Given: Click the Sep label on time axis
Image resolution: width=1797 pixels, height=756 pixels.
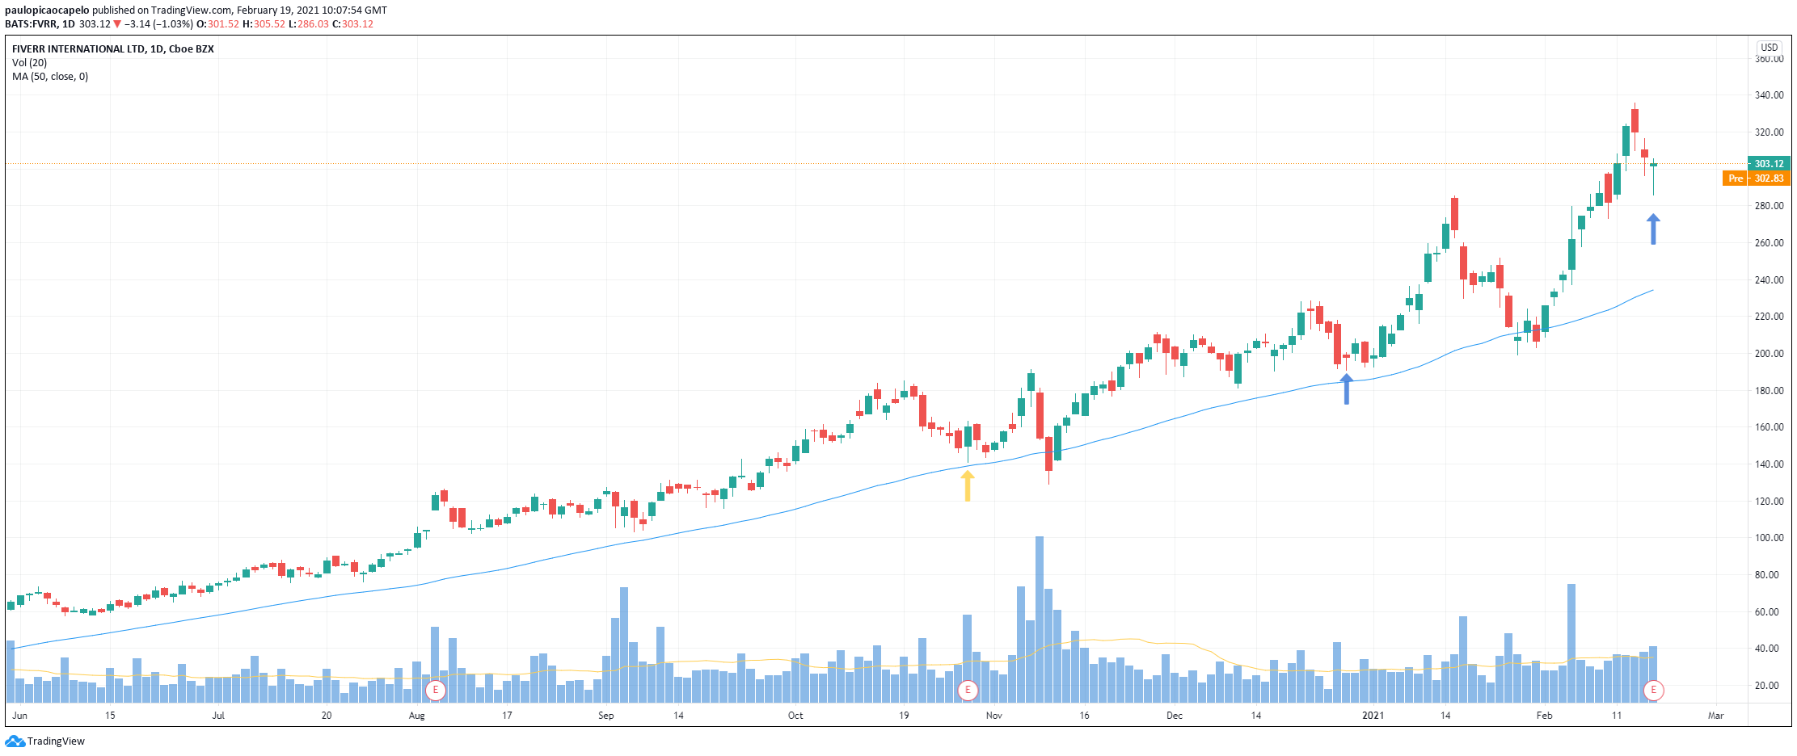Looking at the screenshot, I should tap(606, 716).
